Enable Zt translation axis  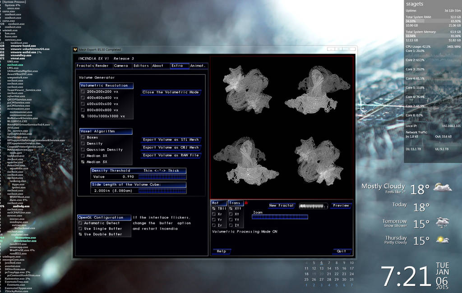231,225
